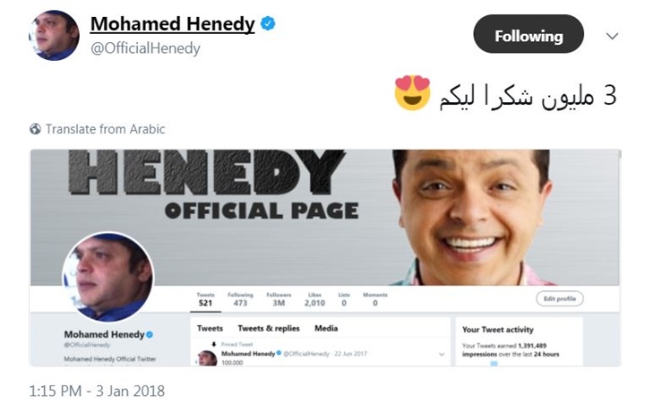Click the small avatar in pinned tweet

(x=207, y=358)
